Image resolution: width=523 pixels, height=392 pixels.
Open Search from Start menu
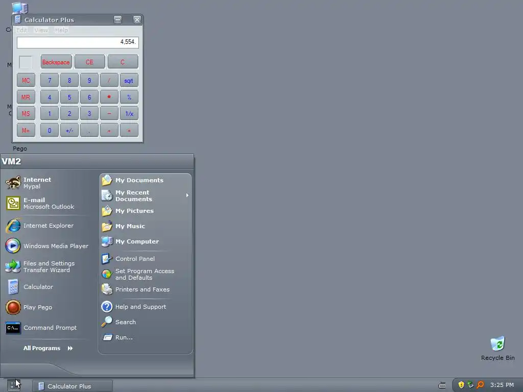(x=118, y=322)
